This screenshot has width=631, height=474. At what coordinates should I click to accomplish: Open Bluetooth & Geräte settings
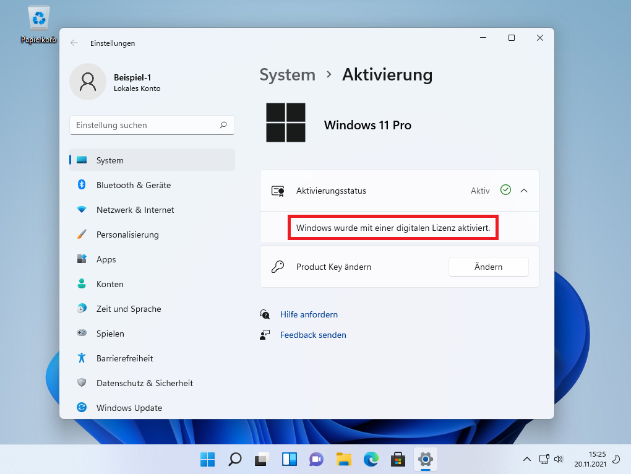[x=133, y=185]
